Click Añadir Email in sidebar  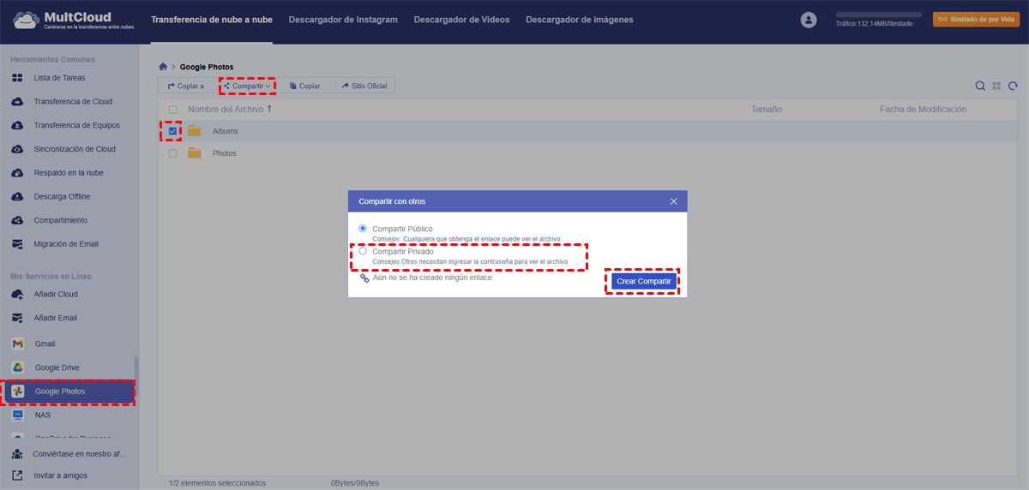[x=55, y=318]
